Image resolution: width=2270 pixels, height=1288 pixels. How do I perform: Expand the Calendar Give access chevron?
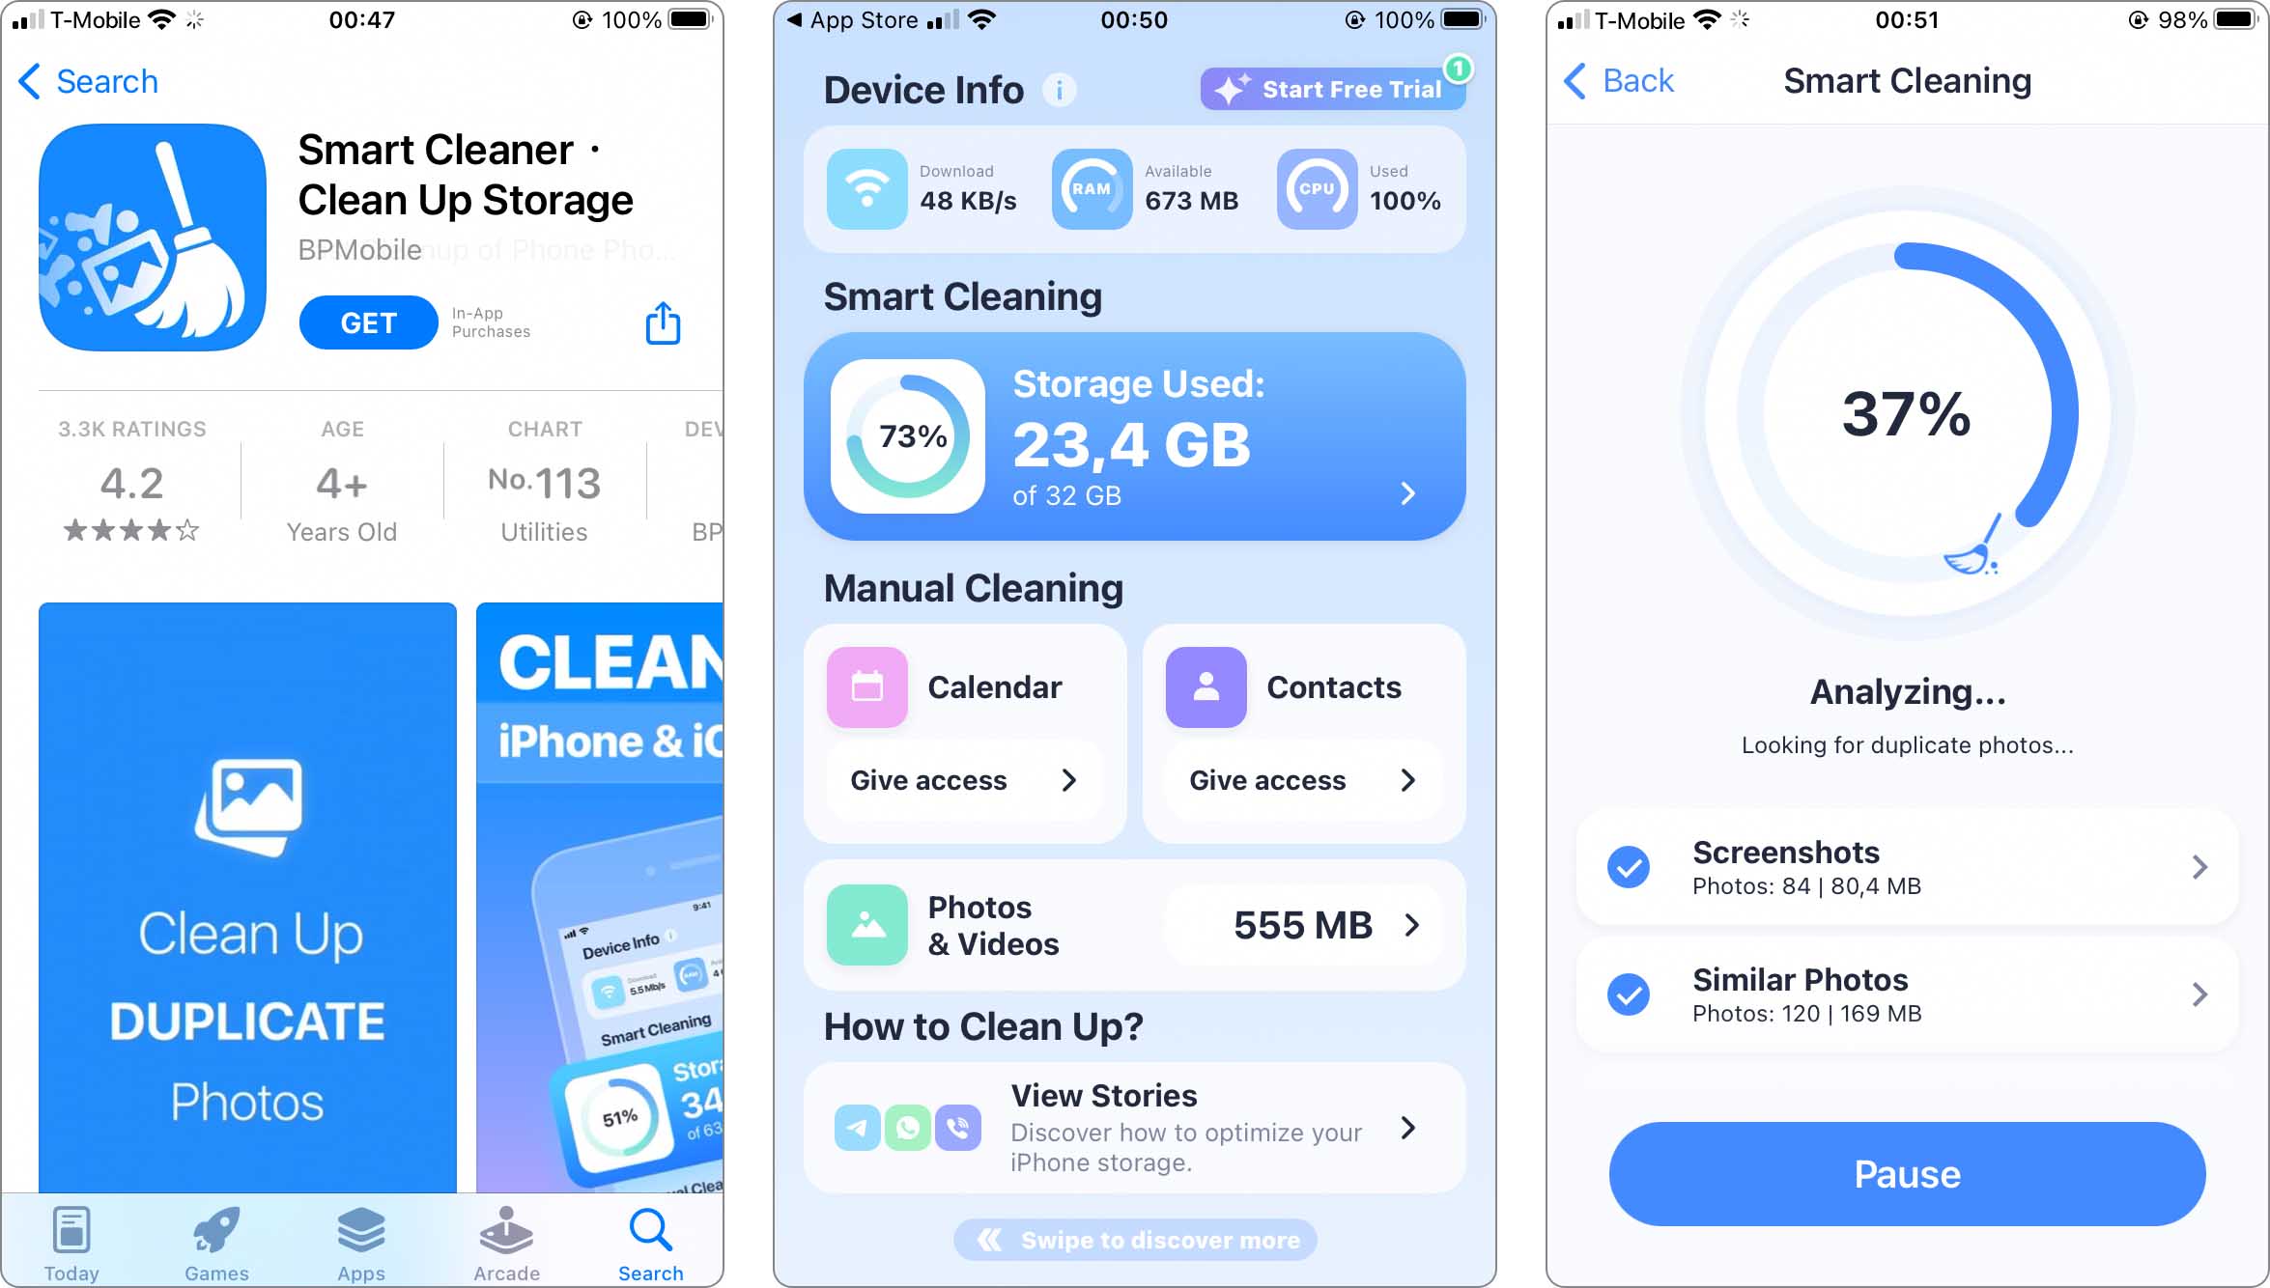tap(1066, 779)
